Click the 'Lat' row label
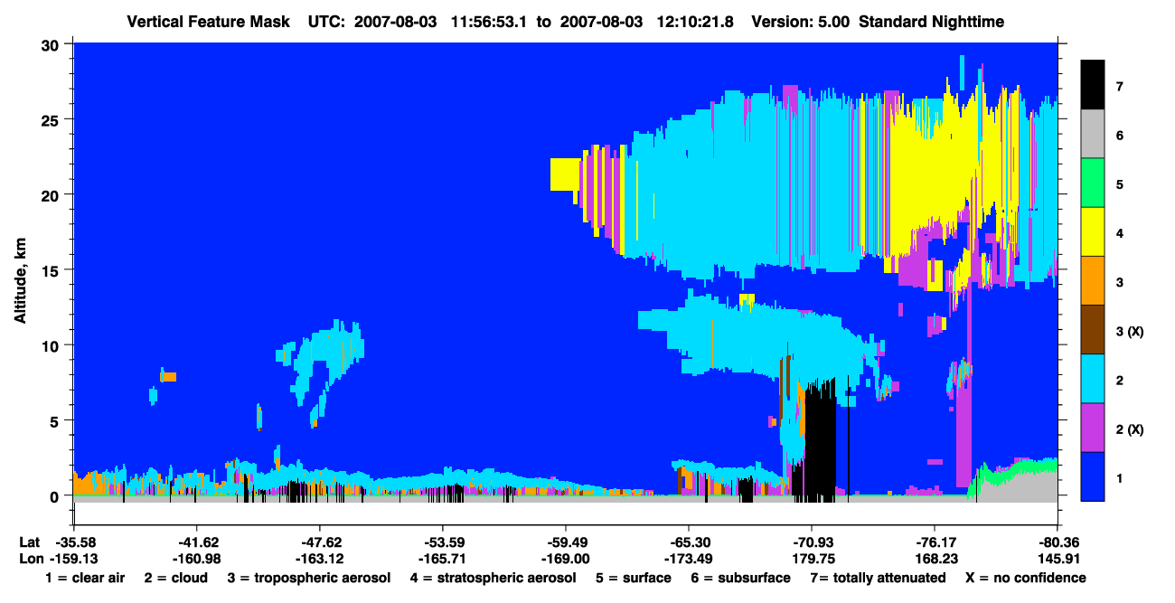Viewport: 1175px width, 603px height. [x=29, y=542]
